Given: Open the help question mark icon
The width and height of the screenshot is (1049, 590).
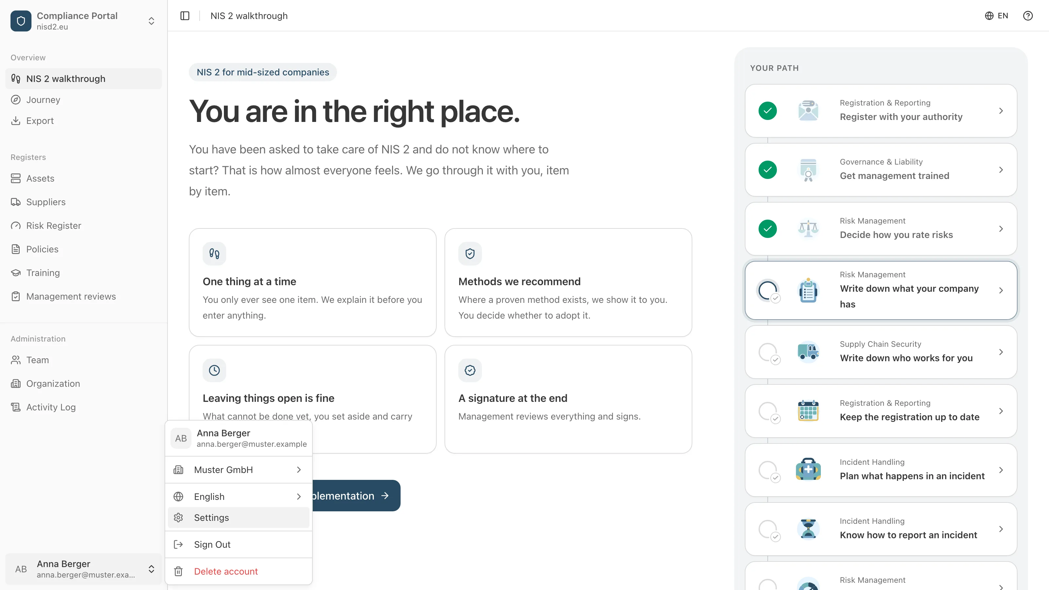Looking at the screenshot, I should click(x=1028, y=15).
